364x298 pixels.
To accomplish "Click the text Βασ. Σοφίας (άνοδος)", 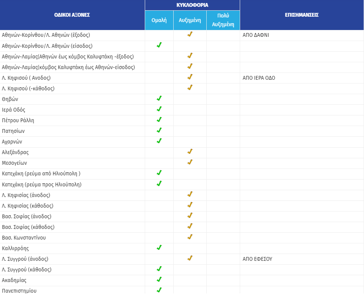I will pyautogui.click(x=27, y=217).
